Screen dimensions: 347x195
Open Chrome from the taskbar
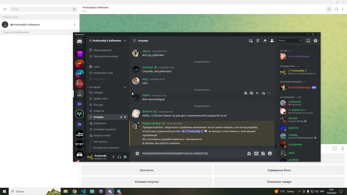[74, 191]
